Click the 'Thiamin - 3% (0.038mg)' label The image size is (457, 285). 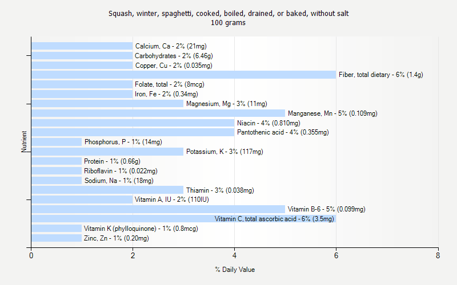tap(220, 190)
